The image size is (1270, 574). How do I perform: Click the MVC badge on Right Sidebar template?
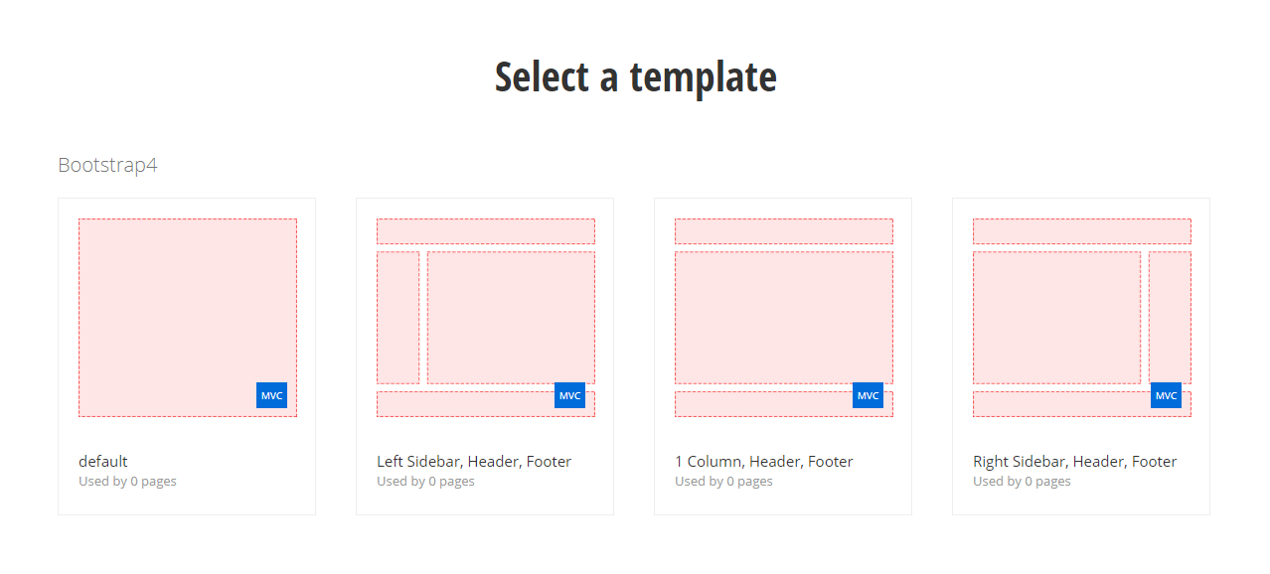tap(1166, 394)
